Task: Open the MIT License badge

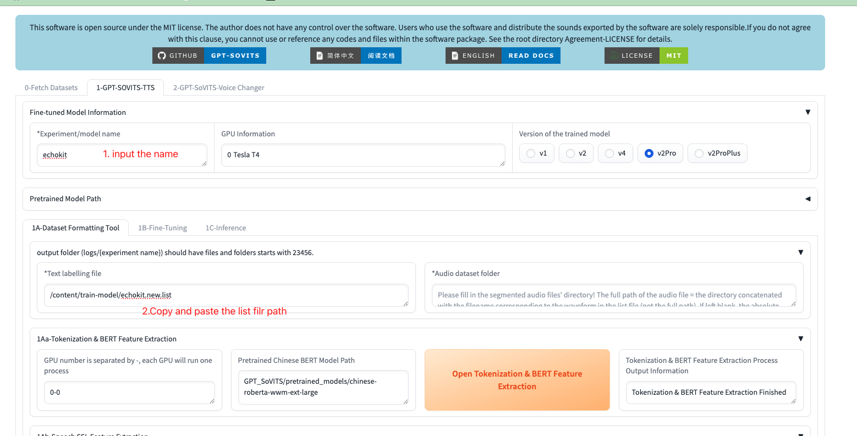Action: [x=646, y=56]
